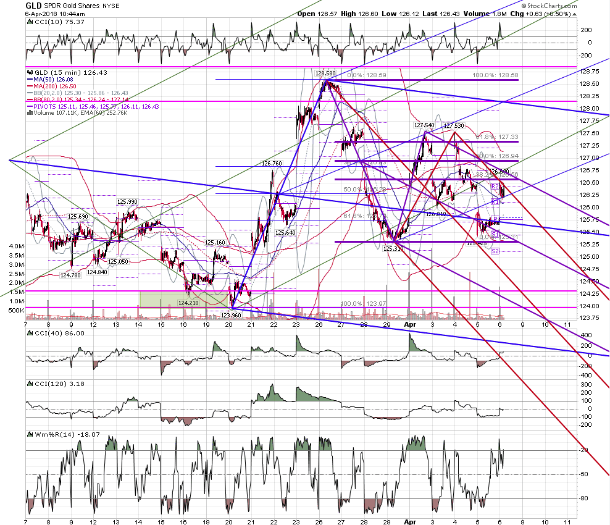The height and width of the screenshot is (525, 610).
Task: Click the "Last 126.43" quote value
Action: [x=441, y=14]
